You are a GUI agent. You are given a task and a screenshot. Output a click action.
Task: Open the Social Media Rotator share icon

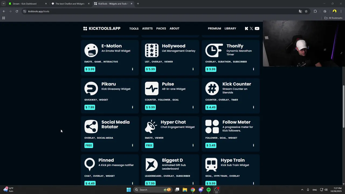tap(91, 127)
